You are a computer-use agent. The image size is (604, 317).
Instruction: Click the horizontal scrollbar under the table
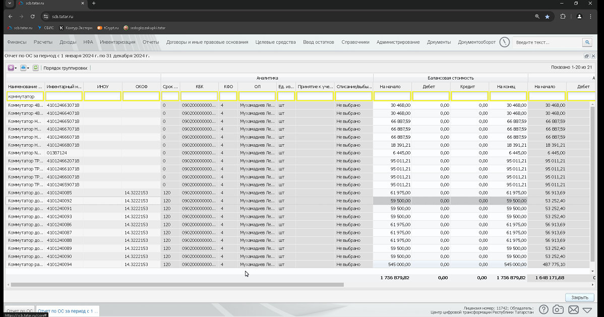coord(177,285)
